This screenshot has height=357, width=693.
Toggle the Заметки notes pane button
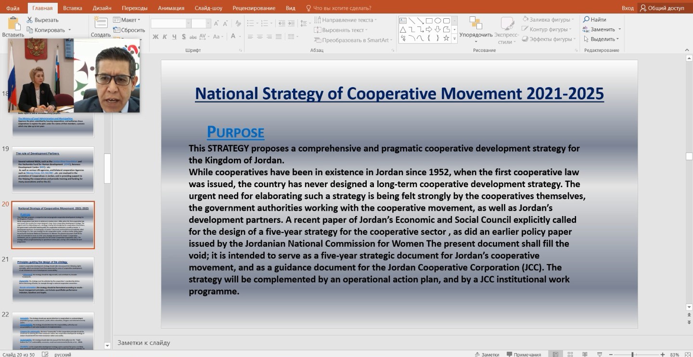point(487,355)
